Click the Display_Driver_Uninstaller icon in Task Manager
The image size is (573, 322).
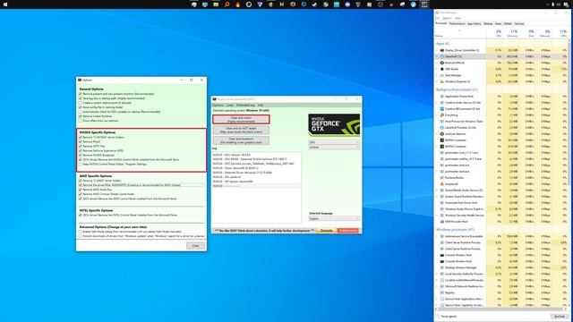pos(441,50)
